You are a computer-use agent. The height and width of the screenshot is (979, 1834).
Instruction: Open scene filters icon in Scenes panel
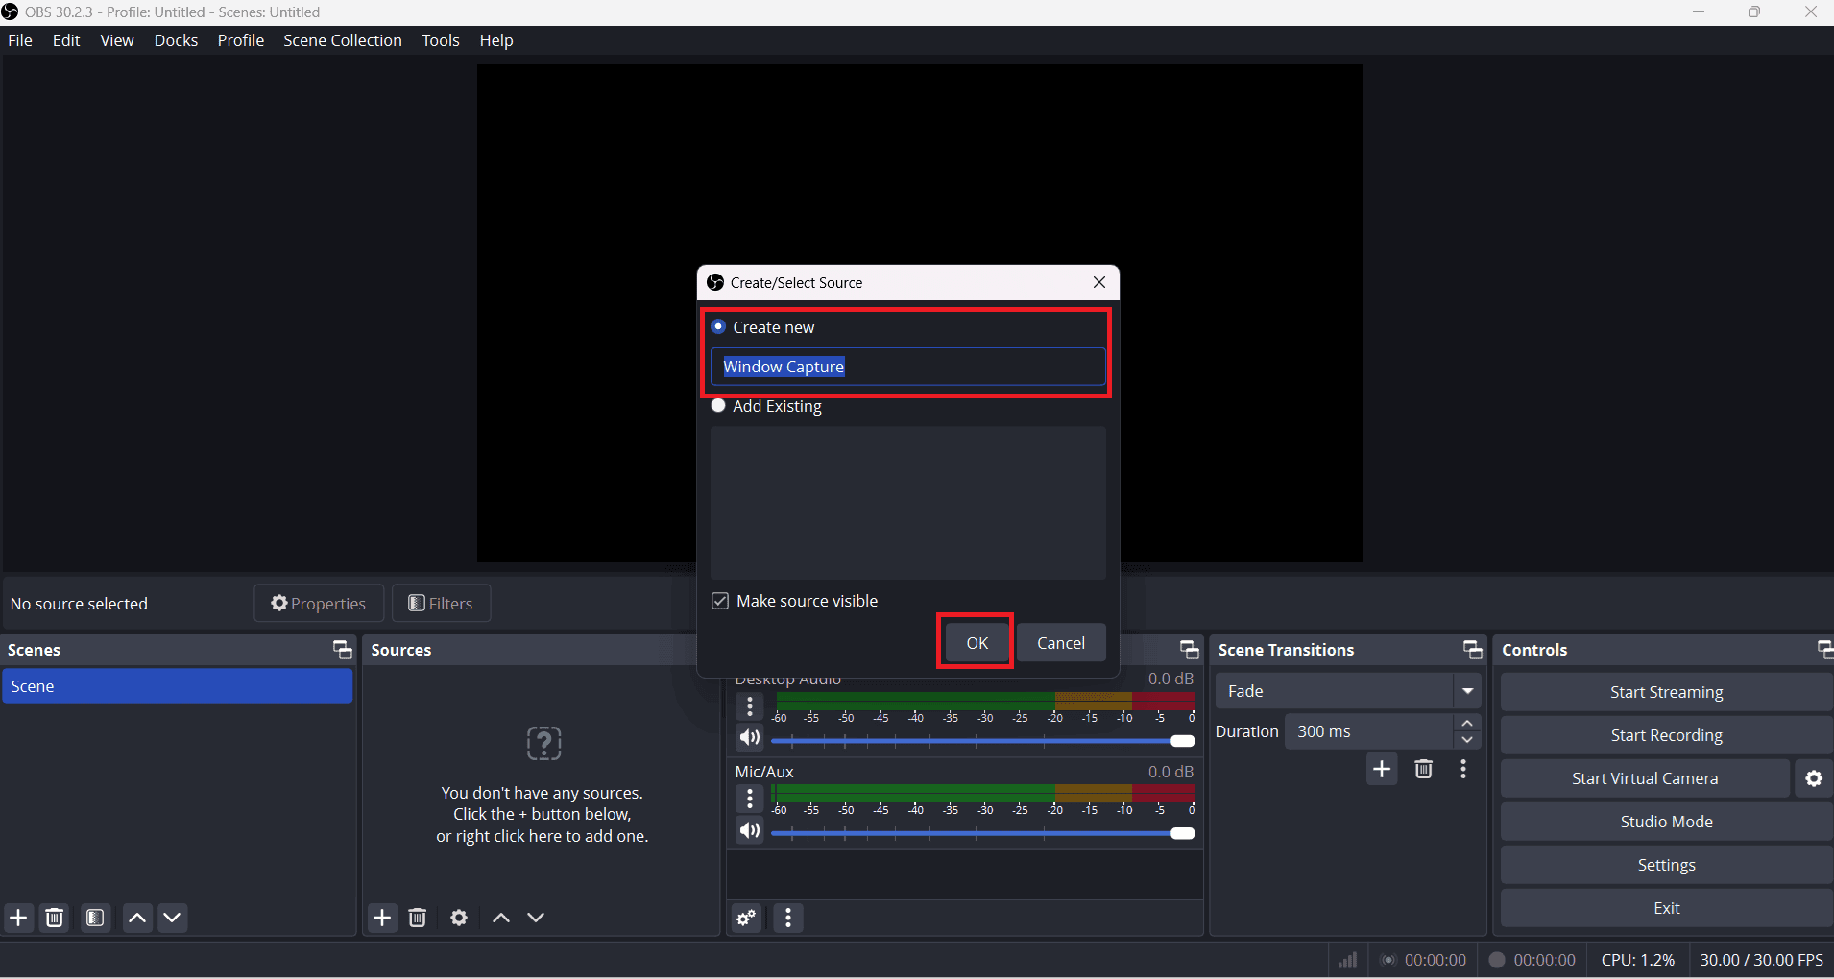point(95,918)
